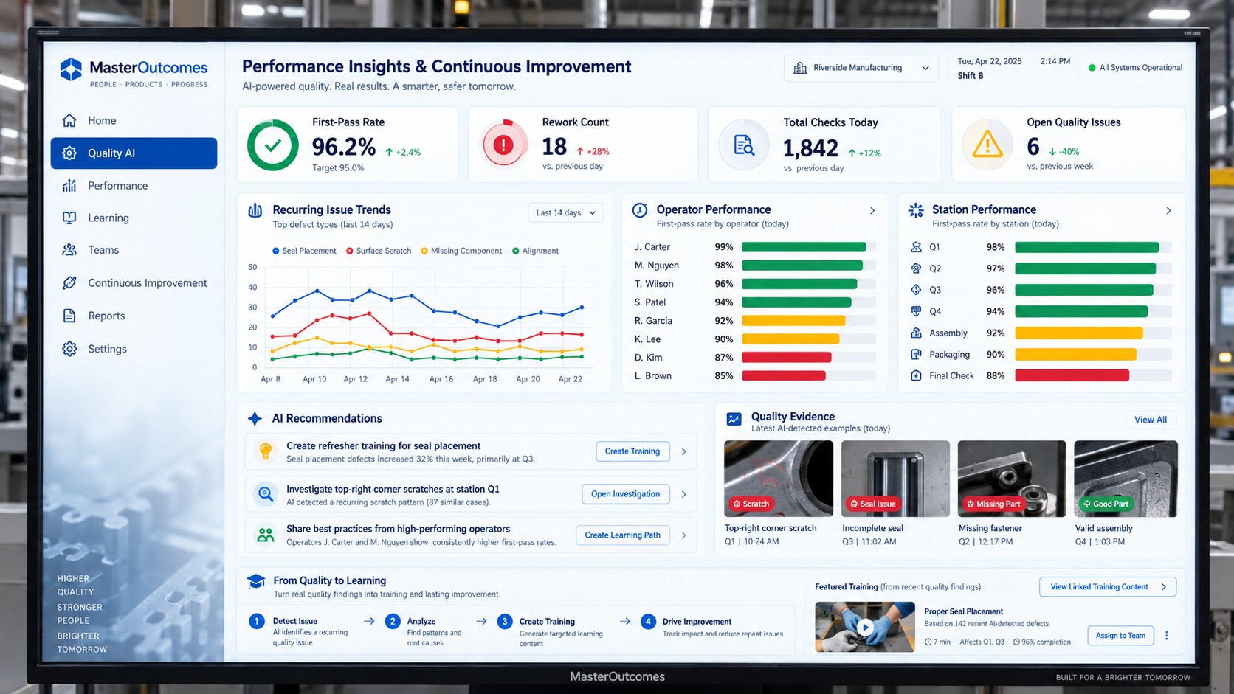Click the Assign to Team button
Viewport: 1234px width, 694px height.
[x=1120, y=636]
